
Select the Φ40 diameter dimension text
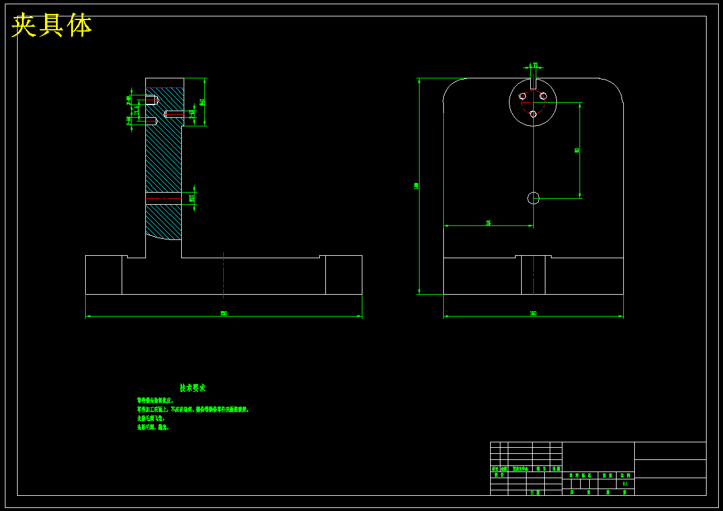202,102
